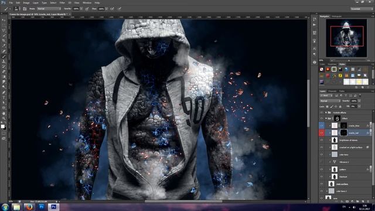The height and width of the screenshot is (211, 375).
Task: Click lock all icon in Layers panel
Action: tap(340, 107)
